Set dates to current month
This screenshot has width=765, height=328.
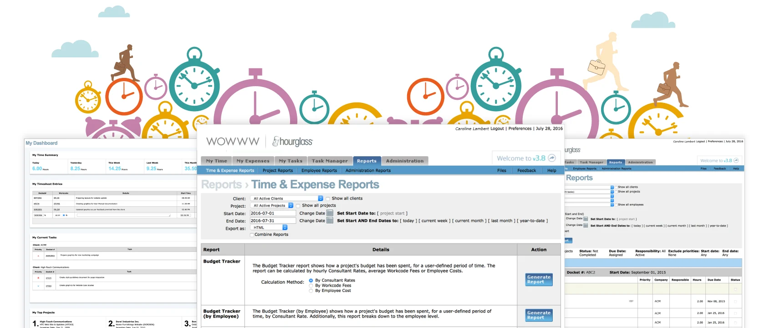click(469, 220)
